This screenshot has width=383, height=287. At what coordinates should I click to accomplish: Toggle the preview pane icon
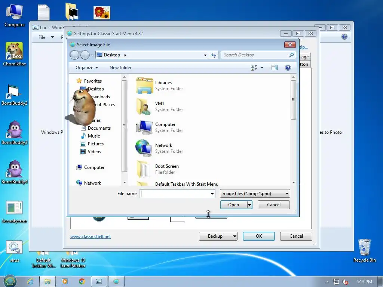tap(275, 68)
